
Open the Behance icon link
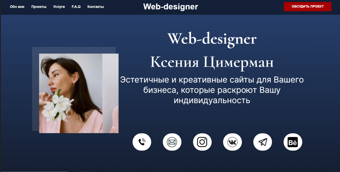coord(293,142)
